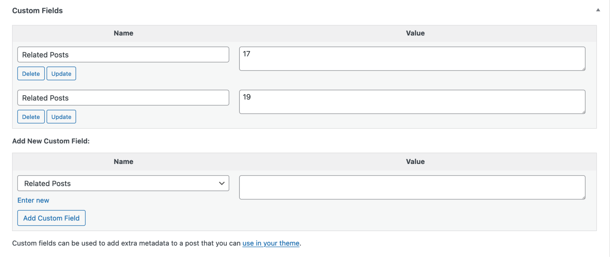Grab resize handle of the 17 textarea
The width and height of the screenshot is (610, 257).
(x=583, y=69)
